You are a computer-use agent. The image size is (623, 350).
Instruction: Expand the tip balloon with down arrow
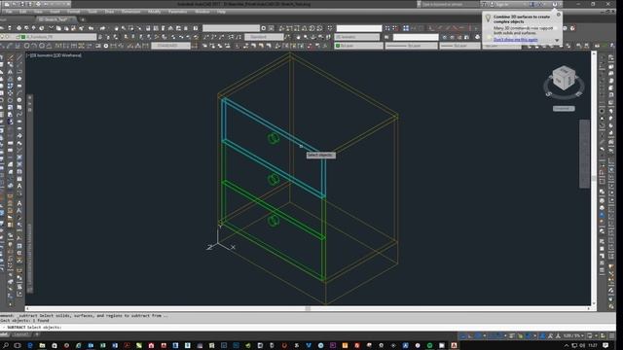557,40
